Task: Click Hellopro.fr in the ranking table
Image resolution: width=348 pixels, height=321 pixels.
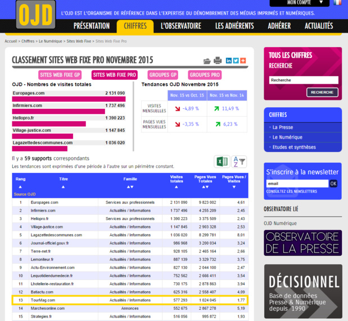Action: point(39,219)
